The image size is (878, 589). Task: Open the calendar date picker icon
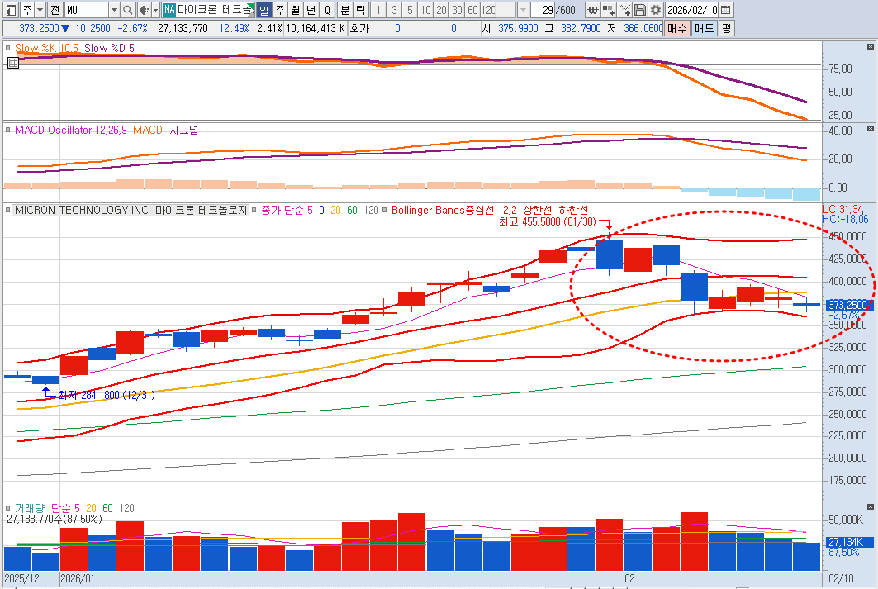pyautogui.click(x=725, y=10)
